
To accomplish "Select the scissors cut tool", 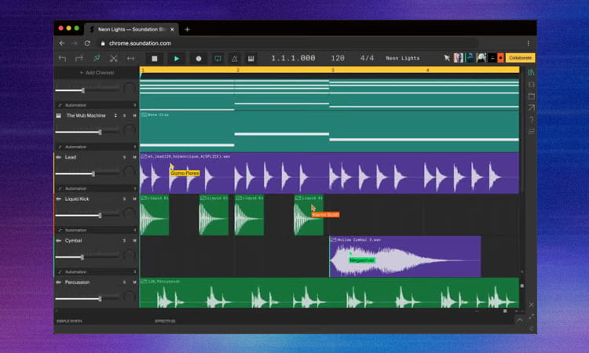I will click(x=113, y=58).
